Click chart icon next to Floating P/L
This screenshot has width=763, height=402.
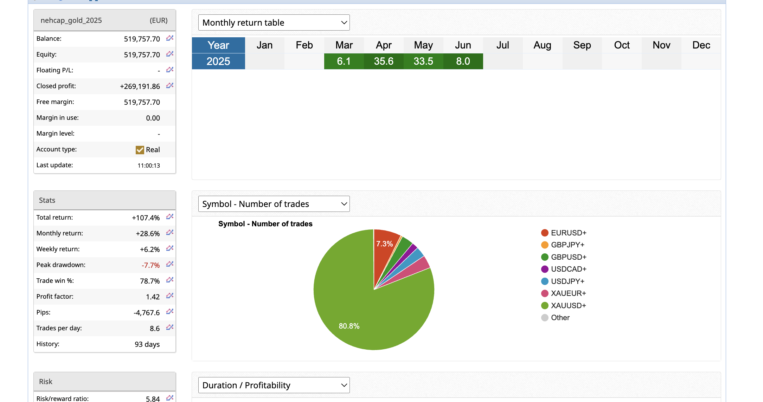point(170,70)
